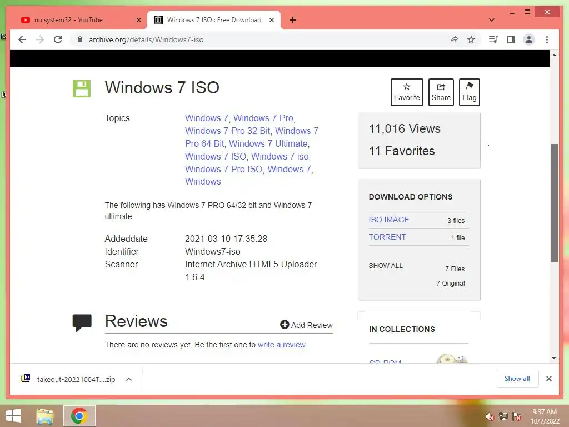The image size is (569, 427).
Task: Follow the write a review link
Action: click(x=282, y=345)
